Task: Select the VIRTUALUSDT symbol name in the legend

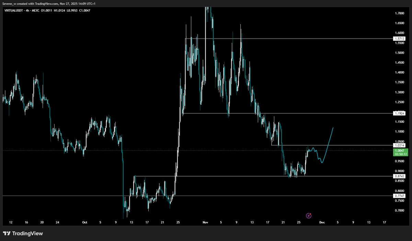Action: click(x=14, y=10)
